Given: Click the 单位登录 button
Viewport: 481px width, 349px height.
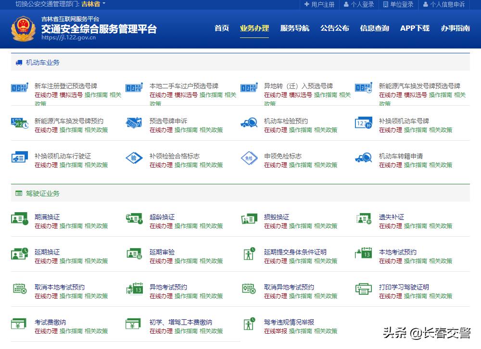Looking at the screenshot, I should [398, 4].
